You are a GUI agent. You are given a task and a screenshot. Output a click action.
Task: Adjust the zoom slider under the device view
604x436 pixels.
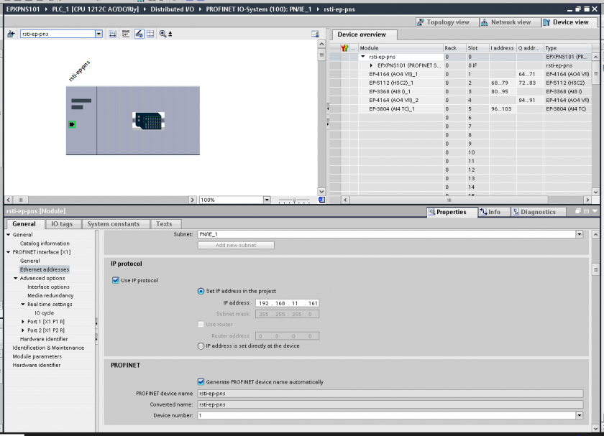pyautogui.click(x=294, y=200)
